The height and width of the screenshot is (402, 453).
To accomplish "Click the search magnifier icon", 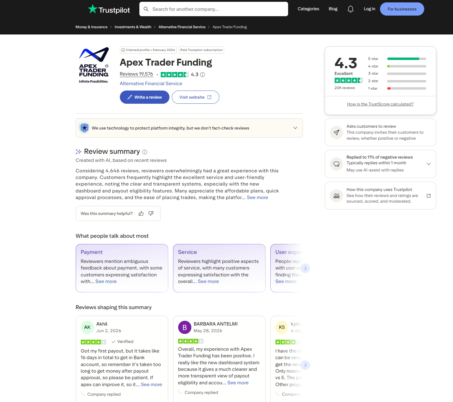I will [x=146, y=9].
